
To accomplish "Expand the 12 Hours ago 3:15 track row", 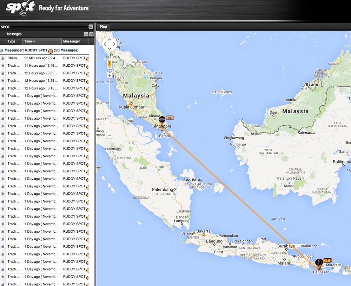I will (x=2, y=88).
